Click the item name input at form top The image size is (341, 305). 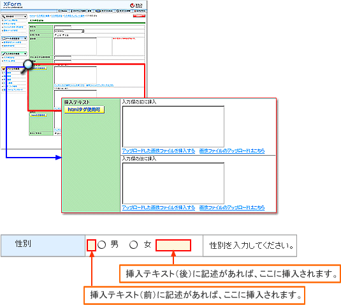click(62, 27)
